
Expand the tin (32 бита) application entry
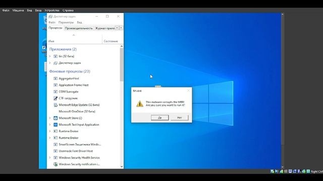[x=50, y=56]
